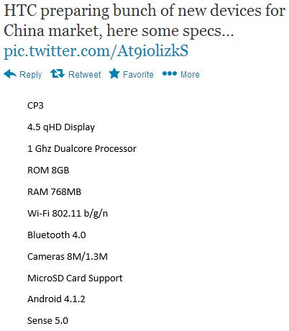The height and width of the screenshot is (331, 289).
Task: Click the ROM 8GB spec line
Action: pos(48,171)
